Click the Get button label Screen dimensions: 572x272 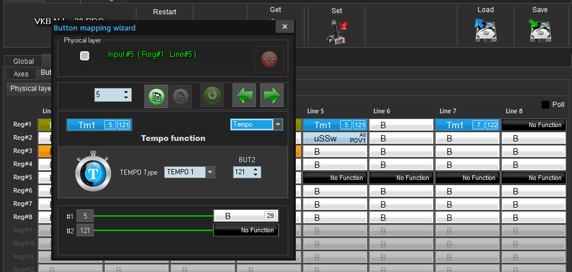click(x=276, y=10)
